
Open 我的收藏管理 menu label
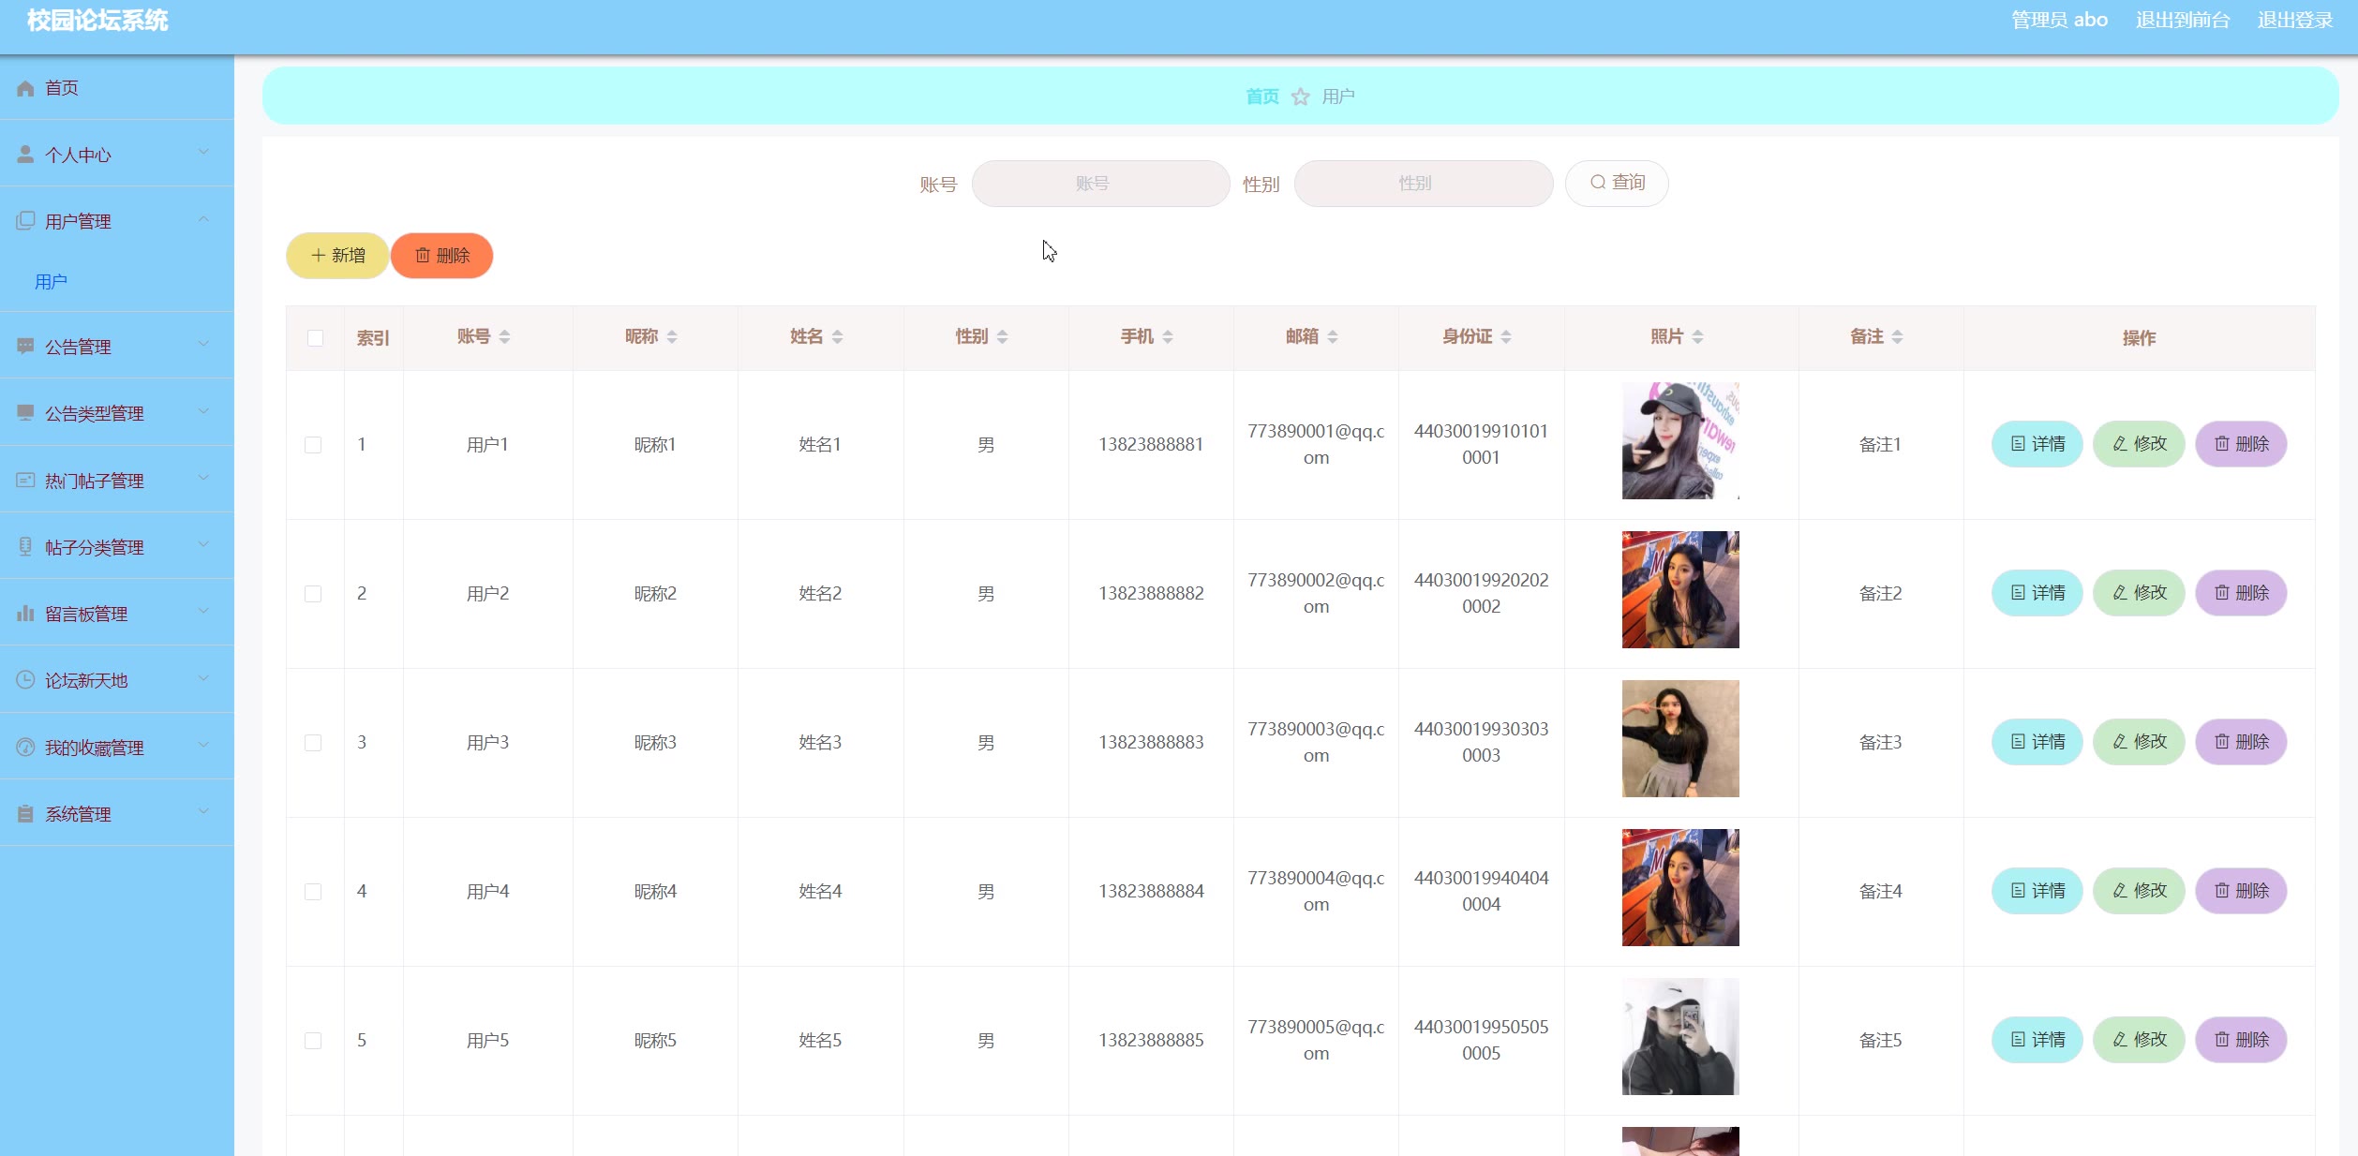[x=95, y=748]
